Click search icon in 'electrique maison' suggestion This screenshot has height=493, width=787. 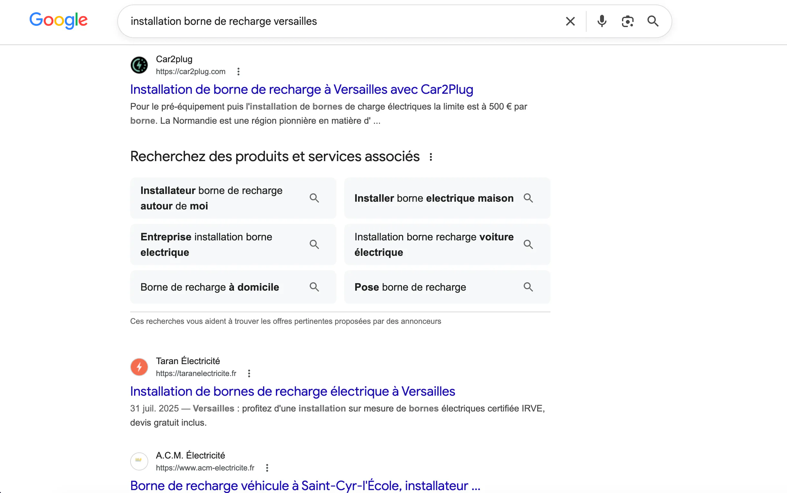pyautogui.click(x=528, y=198)
